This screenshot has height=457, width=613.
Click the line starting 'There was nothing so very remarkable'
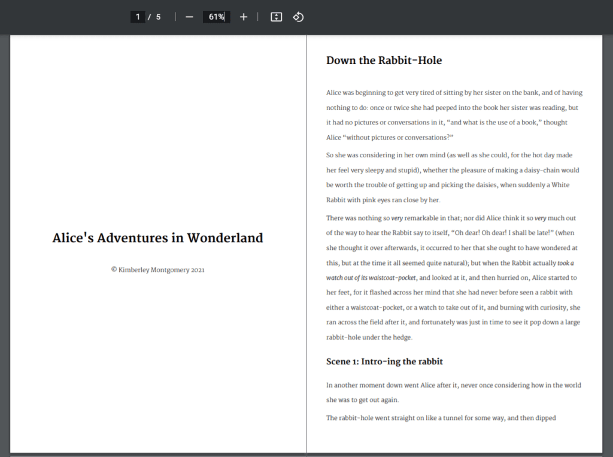451,218
